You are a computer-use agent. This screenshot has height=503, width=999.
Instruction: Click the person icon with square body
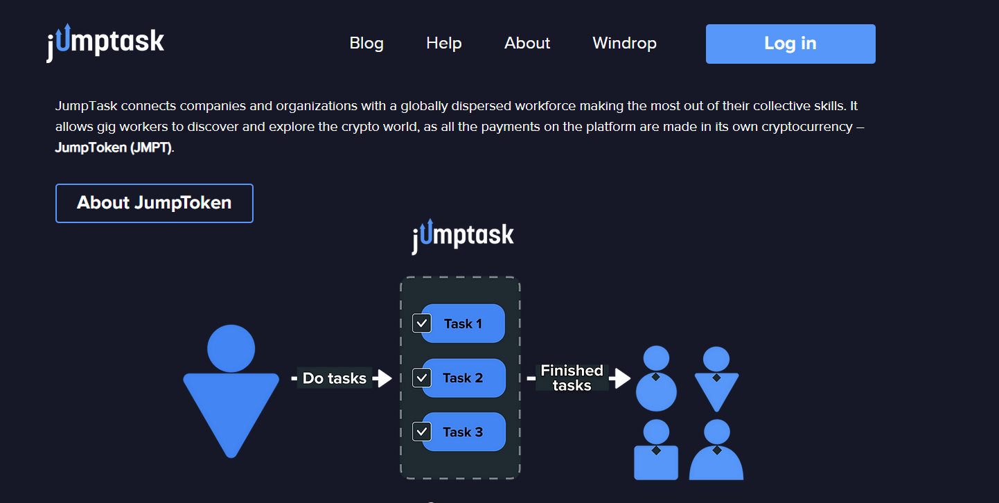(x=656, y=450)
